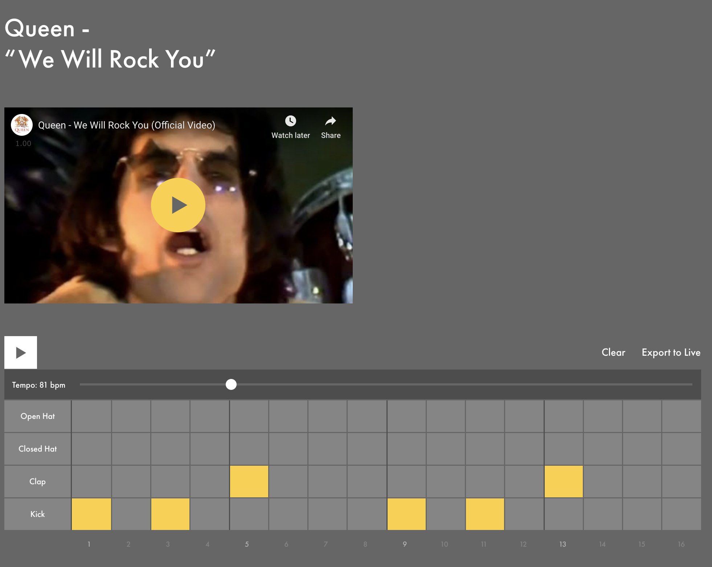712x567 pixels.
Task: Enable Closed Hat on step 7
Action: [327, 449]
